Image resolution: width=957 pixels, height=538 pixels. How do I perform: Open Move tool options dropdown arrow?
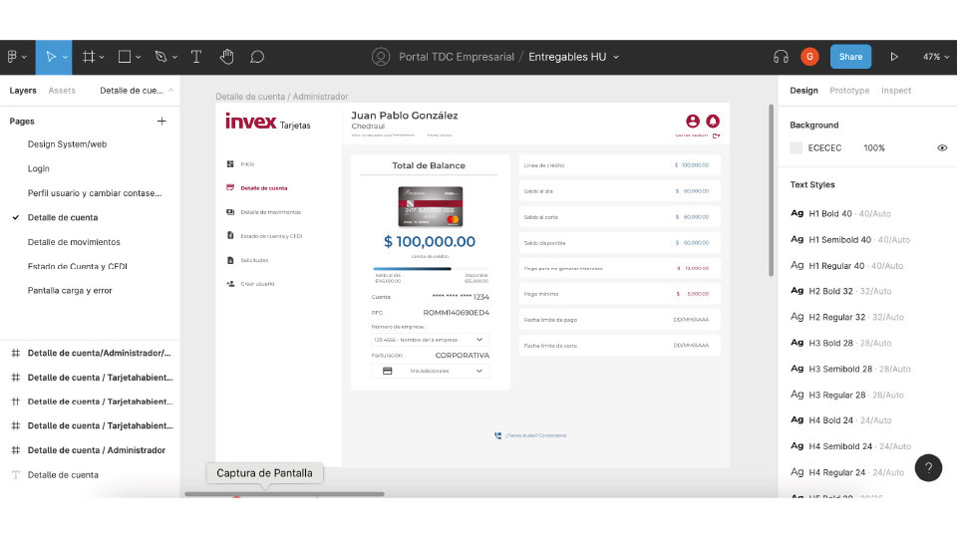65,58
